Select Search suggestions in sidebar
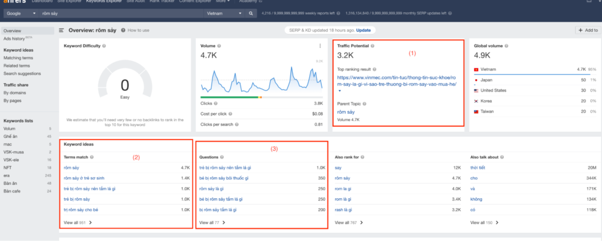Viewport: 602px width, 241px height. click(x=22, y=73)
